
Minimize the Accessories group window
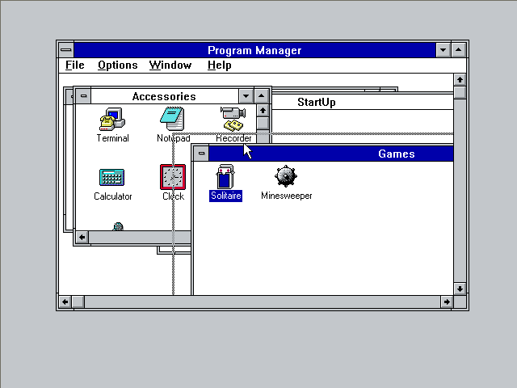coord(246,96)
